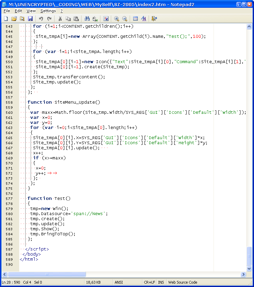The image size is (254, 287).
Task: Click the vertical scrollbar down arrow
Action: pyautogui.click(x=249, y=268)
